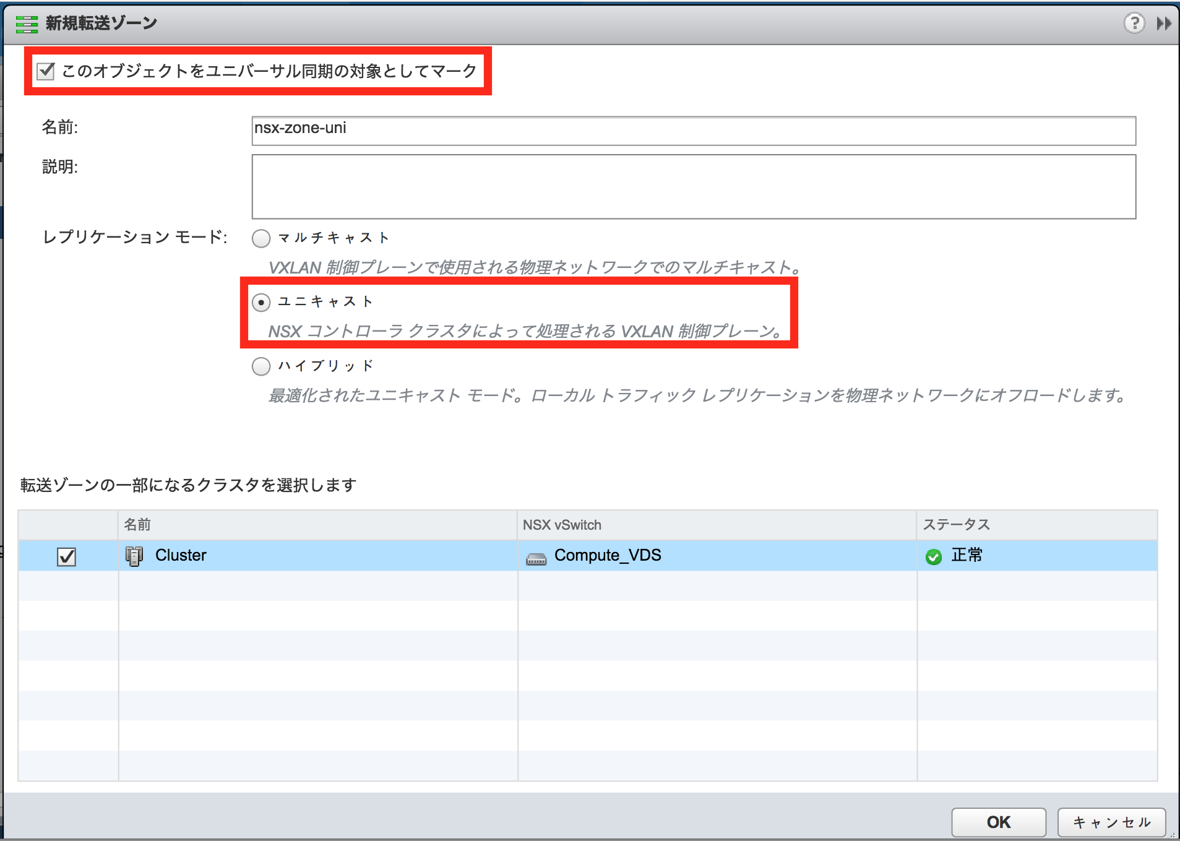Image resolution: width=1180 pixels, height=841 pixels.
Task: Toggle the ユニバーサル同期 checkbox
Action: click(46, 71)
